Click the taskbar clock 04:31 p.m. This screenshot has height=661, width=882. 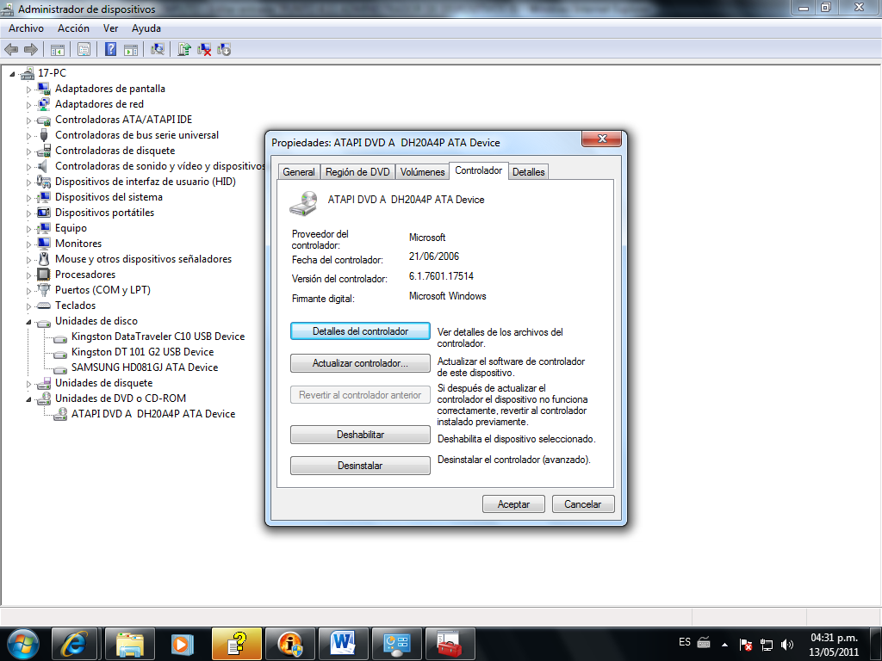[834, 638]
